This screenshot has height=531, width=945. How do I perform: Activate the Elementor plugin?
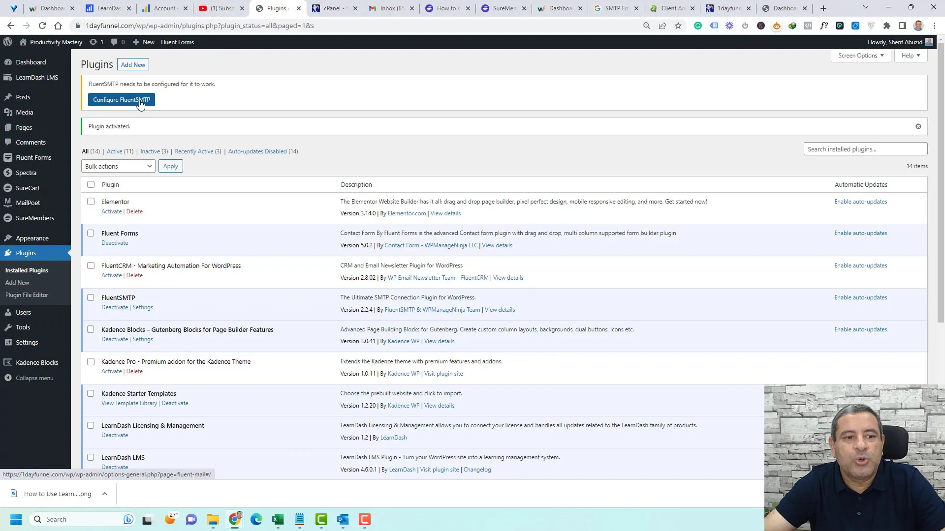111,211
